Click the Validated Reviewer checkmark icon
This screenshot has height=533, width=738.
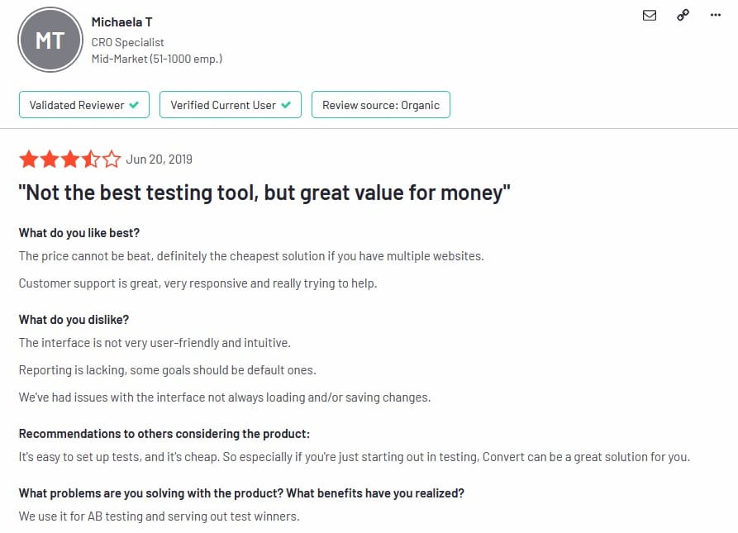click(133, 105)
